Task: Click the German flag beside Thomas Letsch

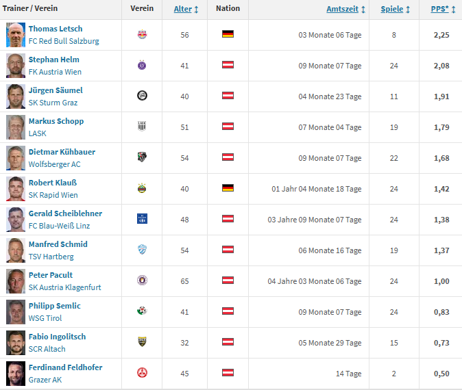Action: tap(228, 34)
